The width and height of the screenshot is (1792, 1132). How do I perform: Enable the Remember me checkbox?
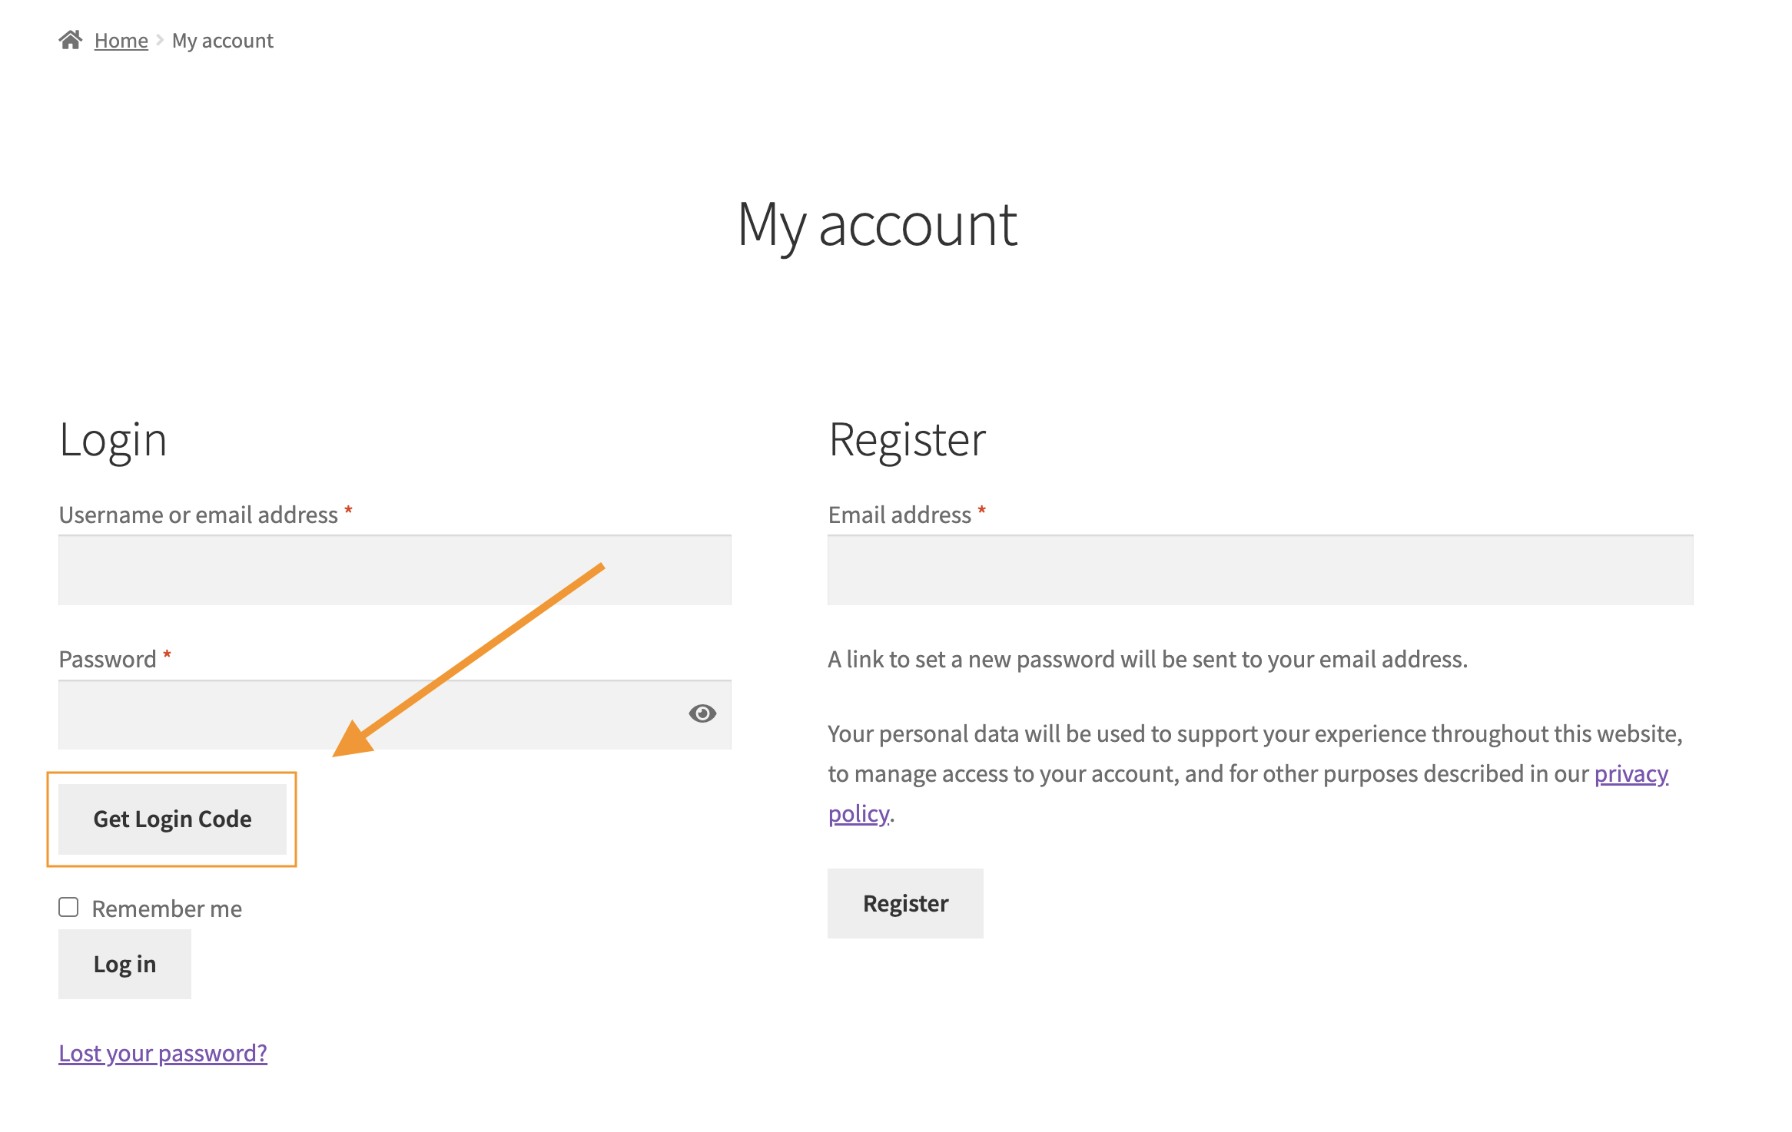pos(68,907)
